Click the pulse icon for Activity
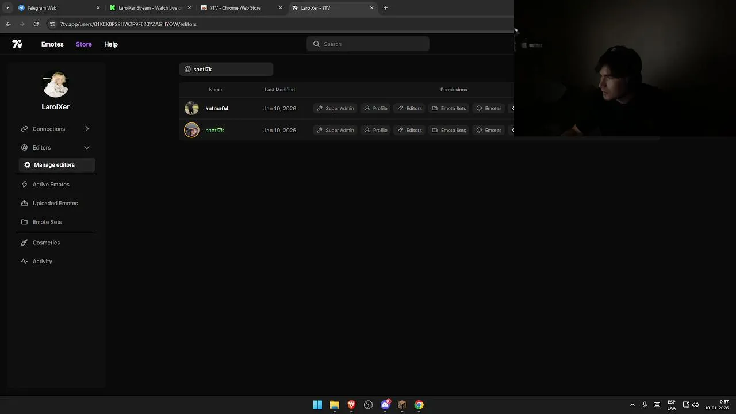This screenshot has height=414, width=736. pos(24,262)
